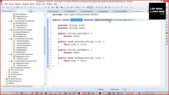This screenshot has height=95, width=169.
Task: Click the New file wizard toolbar icon
Action: 2,7
